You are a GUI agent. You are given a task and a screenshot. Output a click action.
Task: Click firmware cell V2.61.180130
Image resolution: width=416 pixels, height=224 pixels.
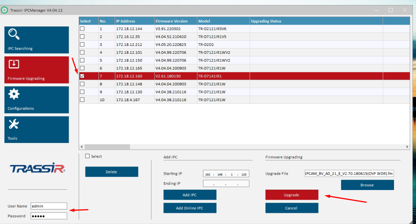(176, 76)
